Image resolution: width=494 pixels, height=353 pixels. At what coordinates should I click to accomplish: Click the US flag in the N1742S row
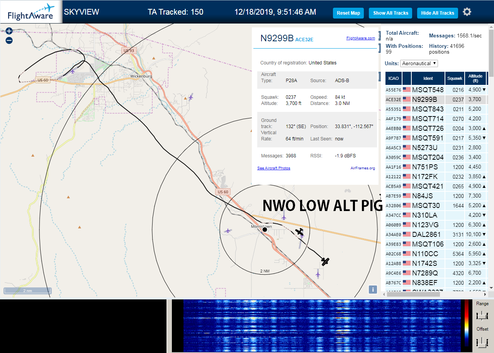(x=407, y=263)
